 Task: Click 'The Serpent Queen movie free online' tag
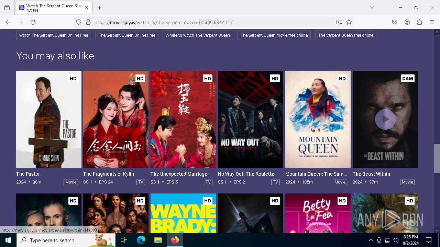point(274,35)
